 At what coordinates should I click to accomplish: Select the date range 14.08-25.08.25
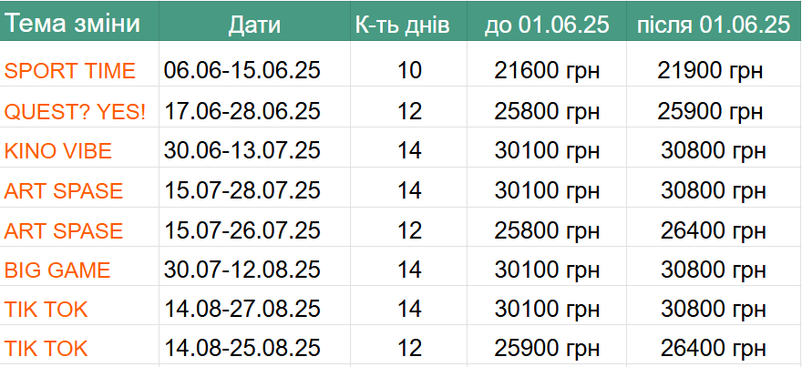click(242, 349)
